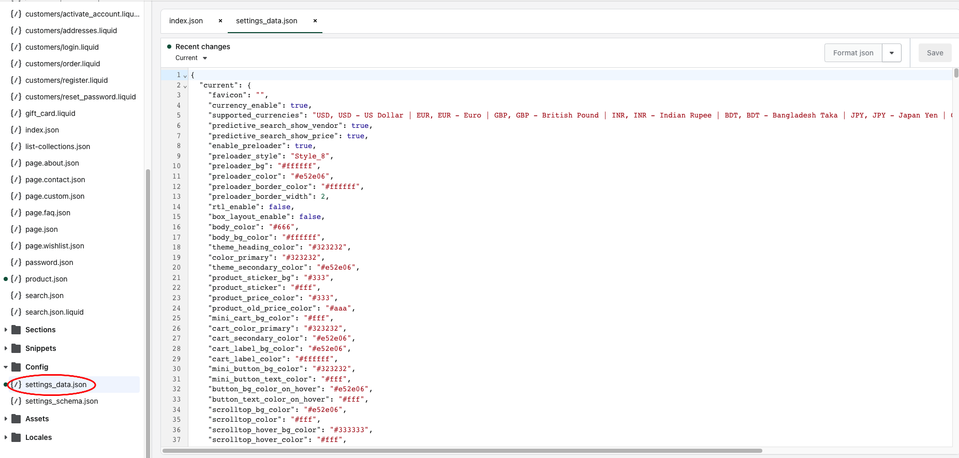Click the "favicon" key on line 3

coord(227,95)
